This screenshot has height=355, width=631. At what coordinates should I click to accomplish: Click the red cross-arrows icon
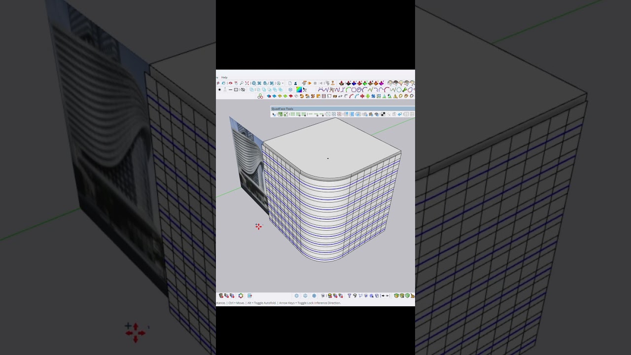pos(362,96)
